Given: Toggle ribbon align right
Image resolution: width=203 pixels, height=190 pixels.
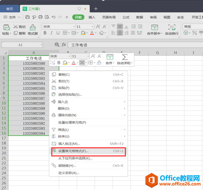Looking at the screenshot, I should click(127, 33).
